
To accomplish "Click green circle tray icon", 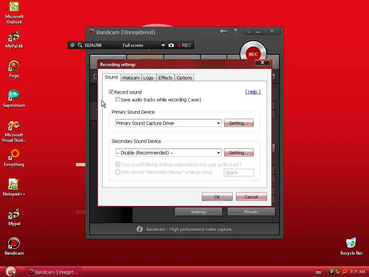I will pyautogui.click(x=331, y=272).
